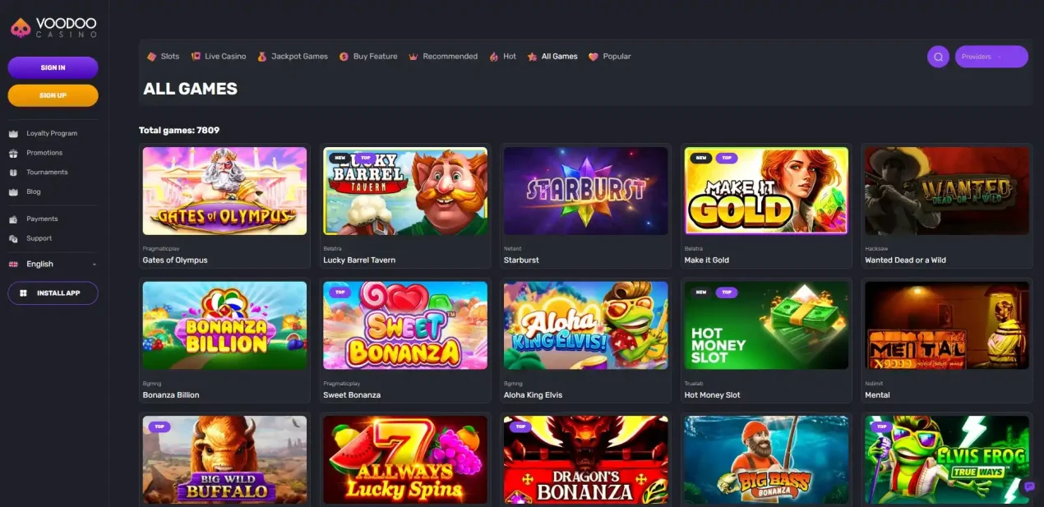This screenshot has width=1044, height=507.
Task: Open the Blog link in the sidebar
Action: [34, 191]
